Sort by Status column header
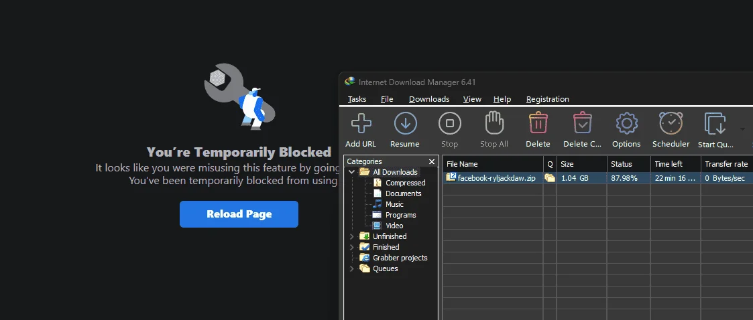The image size is (753, 320). click(629, 164)
